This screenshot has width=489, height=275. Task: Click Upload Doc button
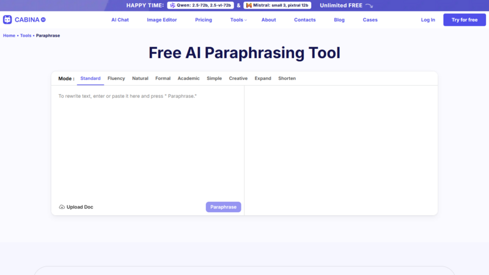coord(76,207)
